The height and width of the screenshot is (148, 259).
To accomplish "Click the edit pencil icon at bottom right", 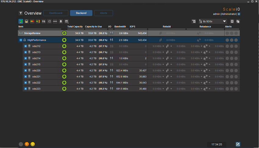I will pyautogui.click(x=238, y=144).
